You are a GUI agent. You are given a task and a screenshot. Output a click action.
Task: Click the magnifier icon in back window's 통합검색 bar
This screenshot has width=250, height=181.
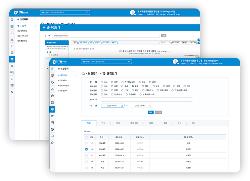pos(87,13)
